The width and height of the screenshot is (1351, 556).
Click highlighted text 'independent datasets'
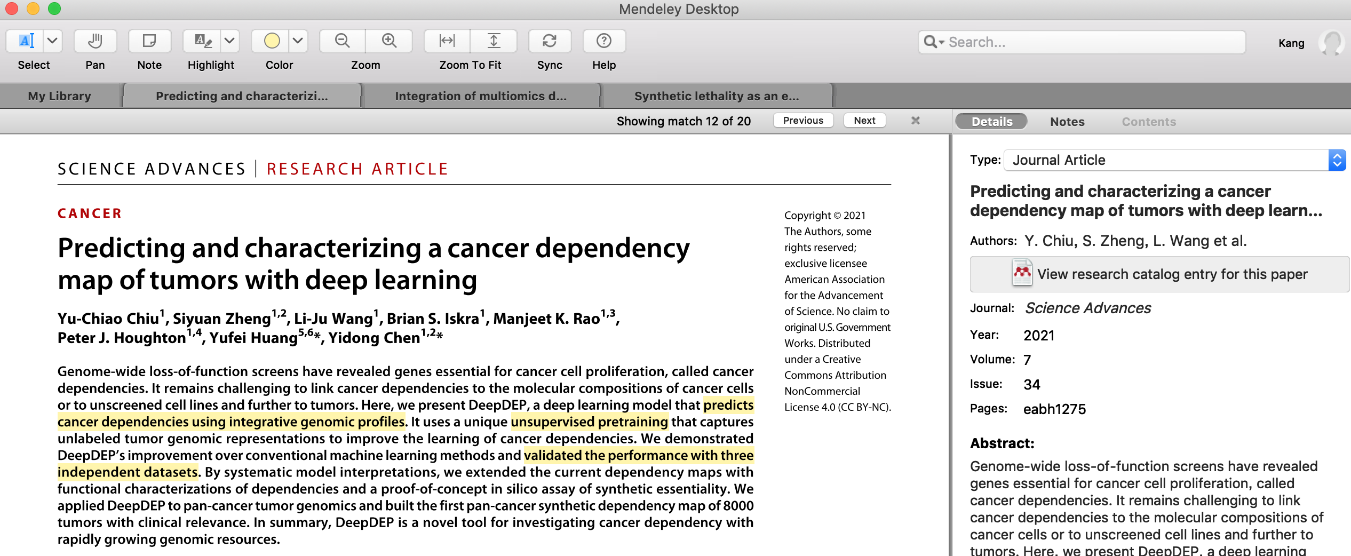[x=128, y=472]
